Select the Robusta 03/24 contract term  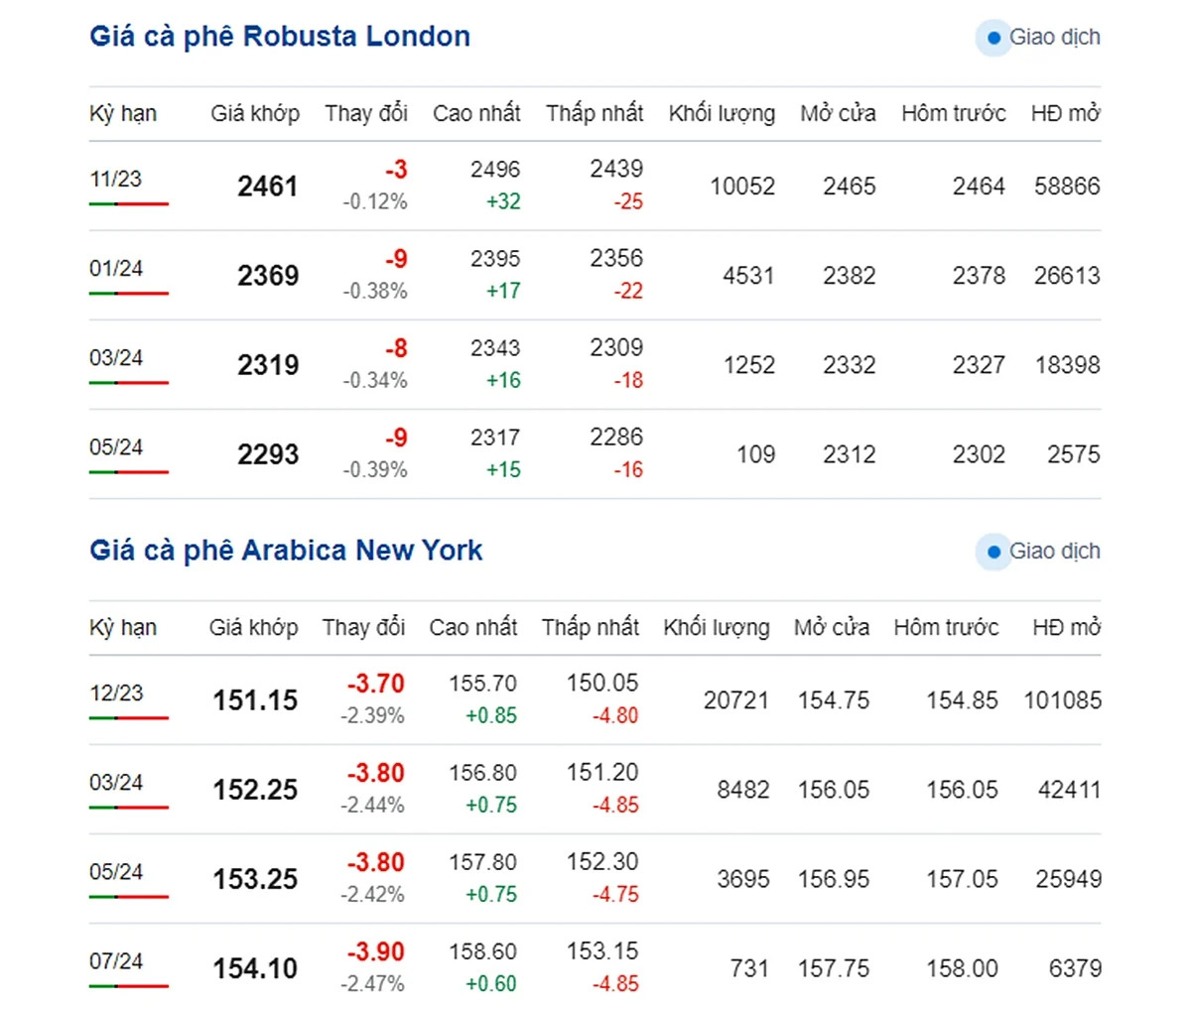(x=116, y=358)
